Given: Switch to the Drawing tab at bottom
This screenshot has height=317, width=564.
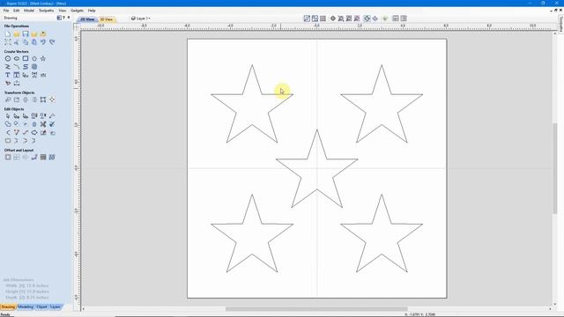Looking at the screenshot, I should 8,307.
